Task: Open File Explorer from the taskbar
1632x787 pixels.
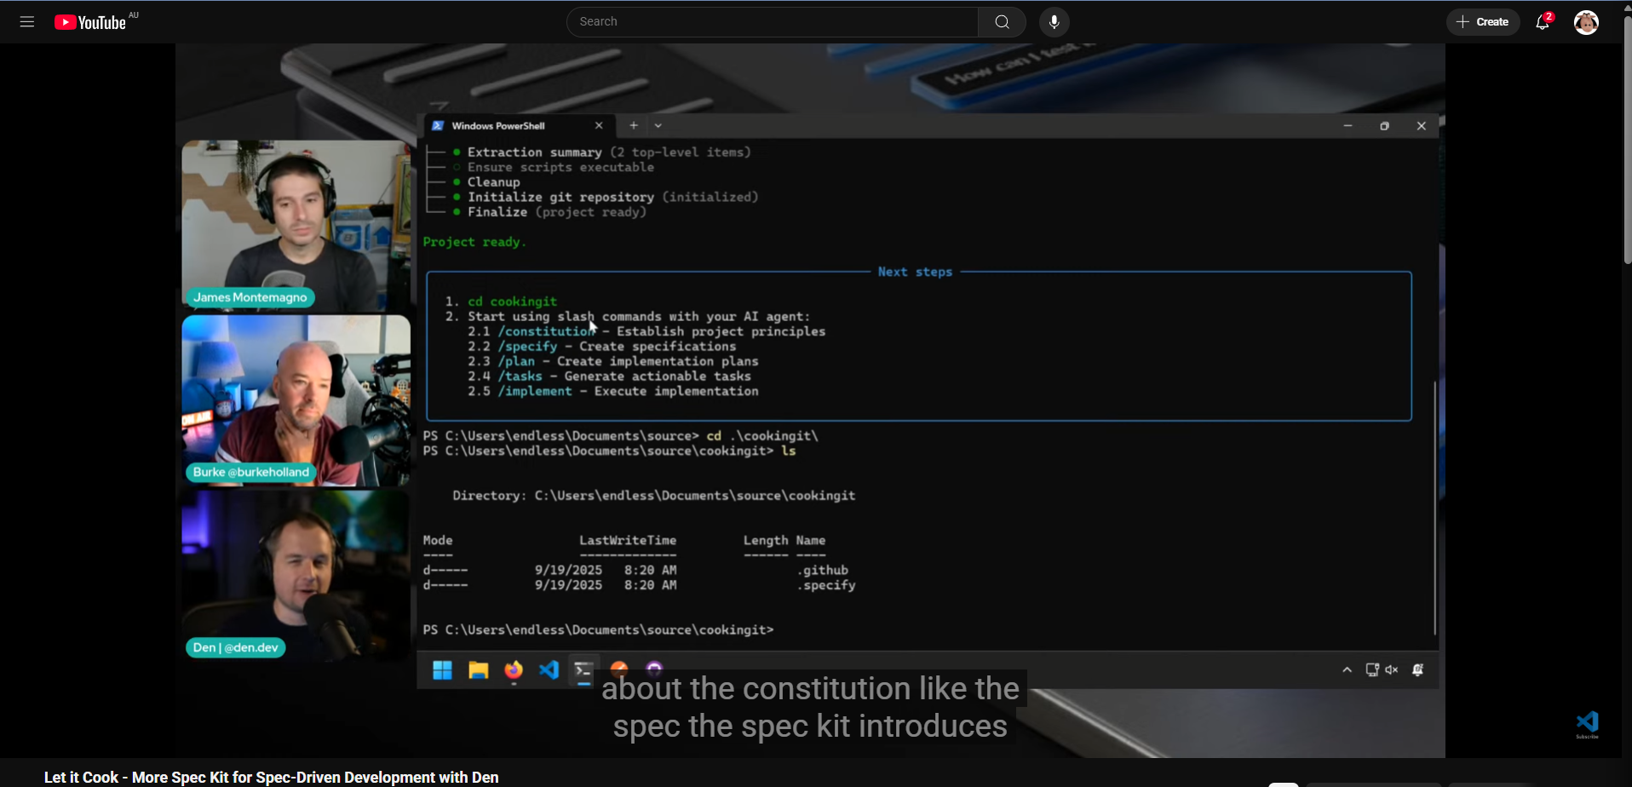Action: tap(479, 671)
